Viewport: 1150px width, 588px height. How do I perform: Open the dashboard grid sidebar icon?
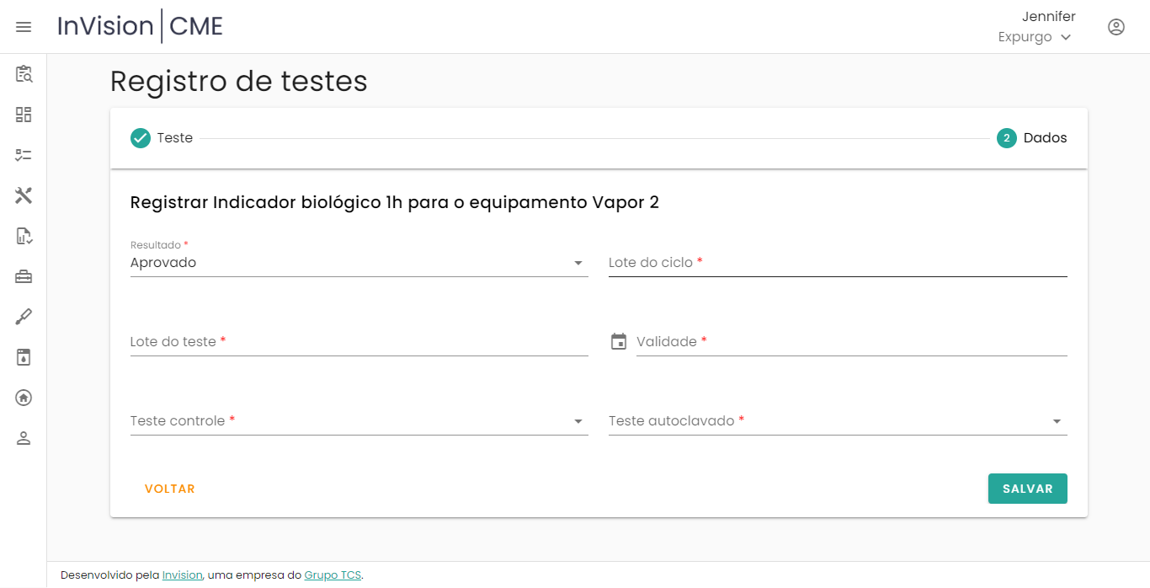click(x=24, y=115)
